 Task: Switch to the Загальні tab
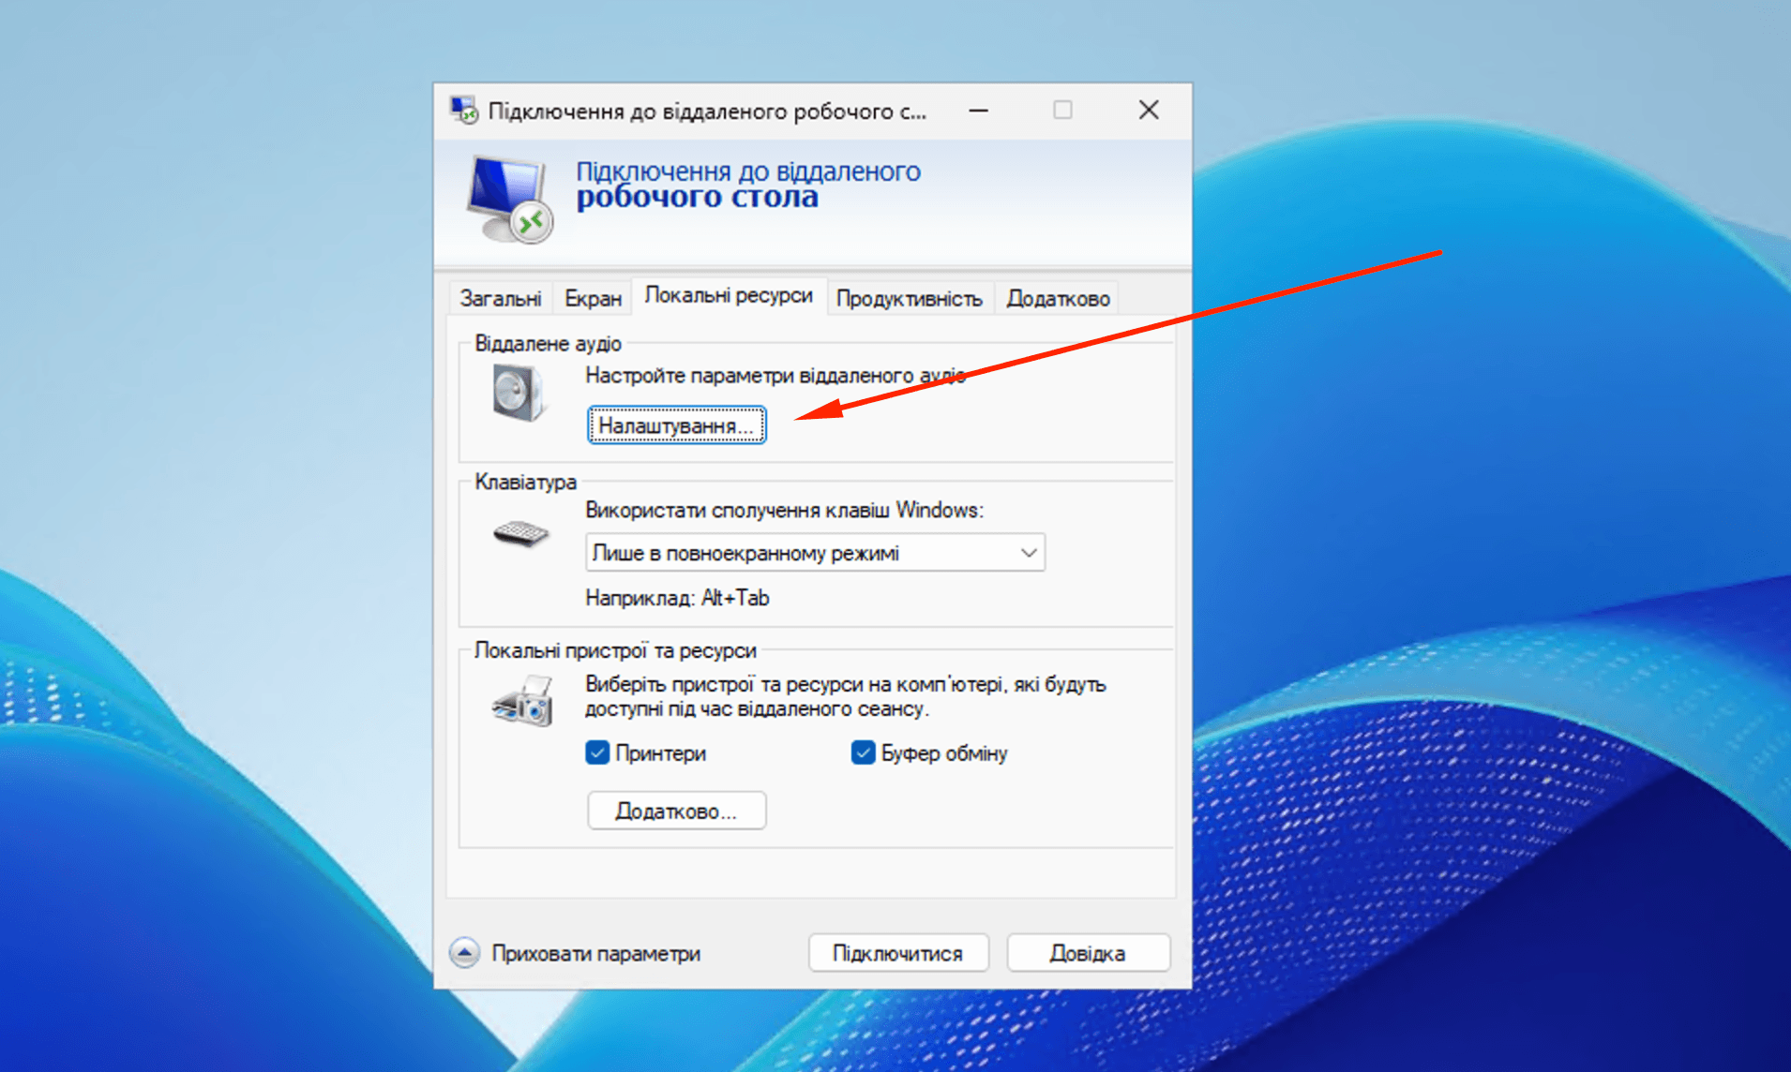pyautogui.click(x=501, y=298)
